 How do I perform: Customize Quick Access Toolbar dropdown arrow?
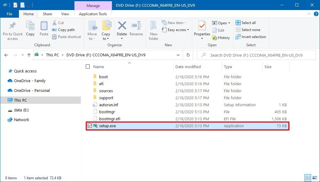[28, 5]
